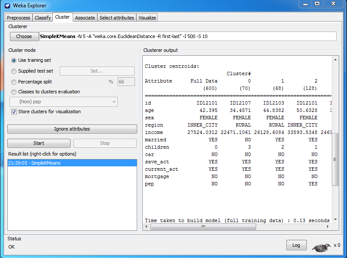This screenshot has width=347, height=258.
Task: Open the Associate tab
Action: [85, 18]
